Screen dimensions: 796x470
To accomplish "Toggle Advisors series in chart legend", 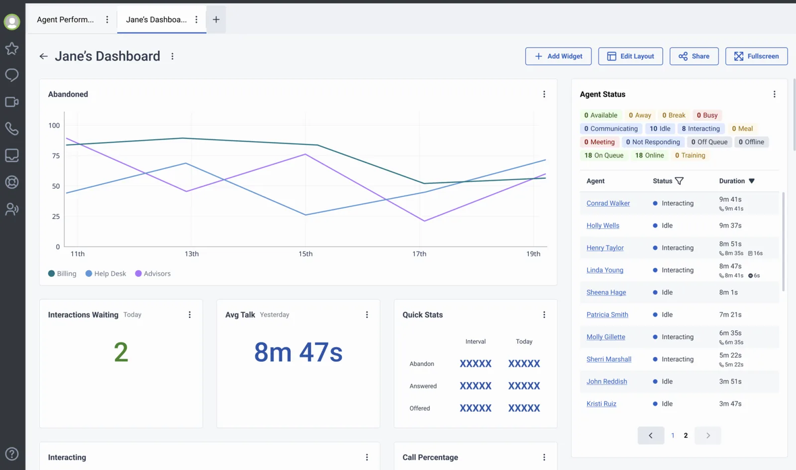I will coord(153,274).
